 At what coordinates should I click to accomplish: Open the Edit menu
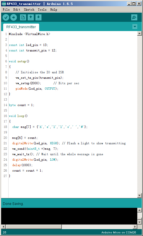pyautogui.click(x=17, y=10)
